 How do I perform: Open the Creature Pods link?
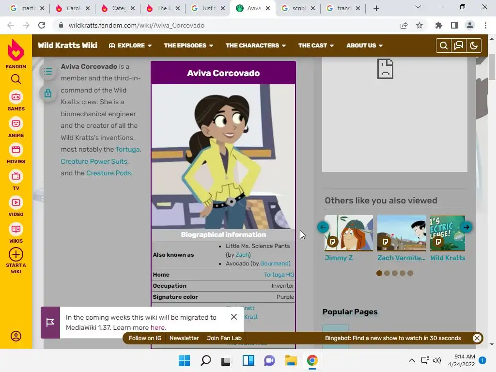109,173
